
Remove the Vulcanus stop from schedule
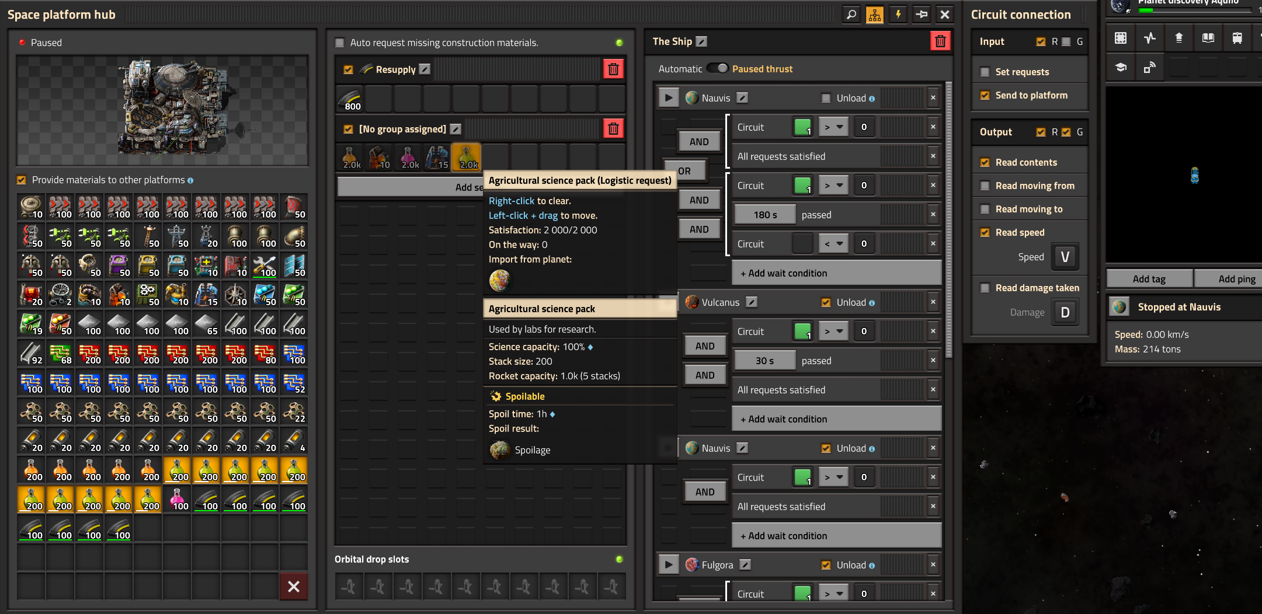933,302
